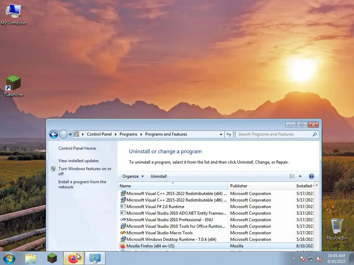Click the search magnifier icon
The image size is (354, 265).
(x=315, y=134)
